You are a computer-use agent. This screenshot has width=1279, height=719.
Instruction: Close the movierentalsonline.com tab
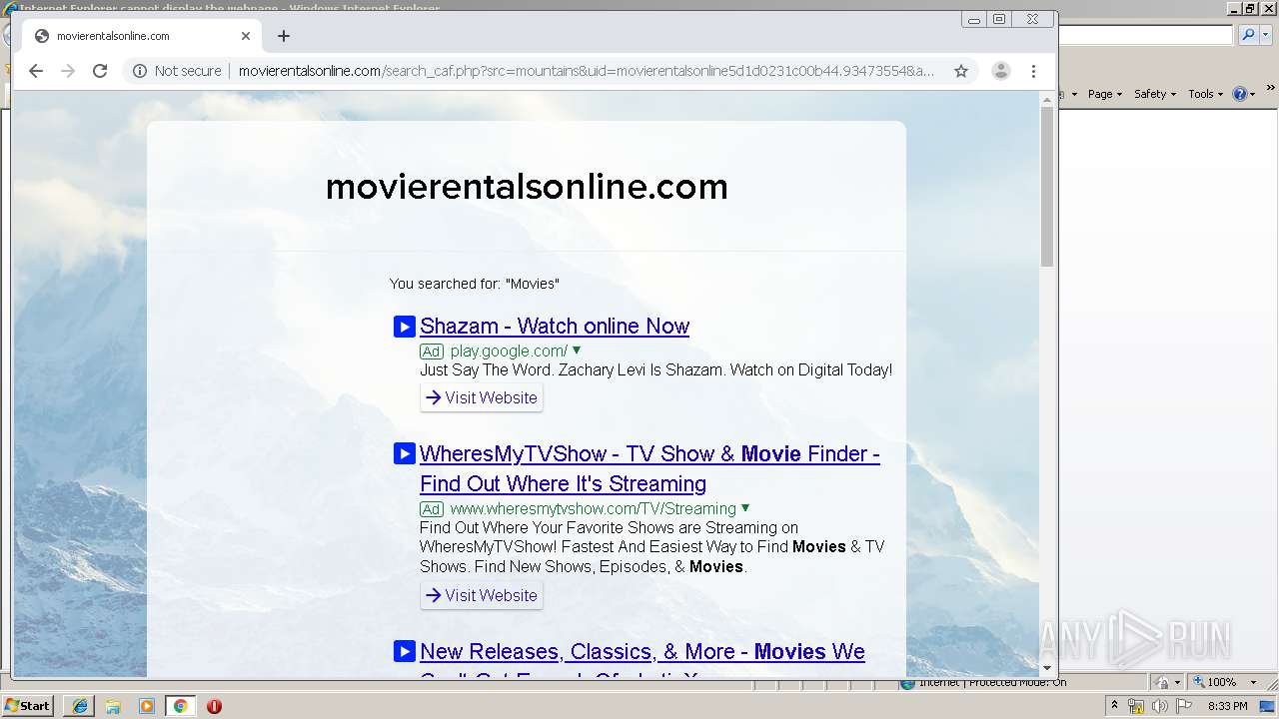[x=246, y=36]
